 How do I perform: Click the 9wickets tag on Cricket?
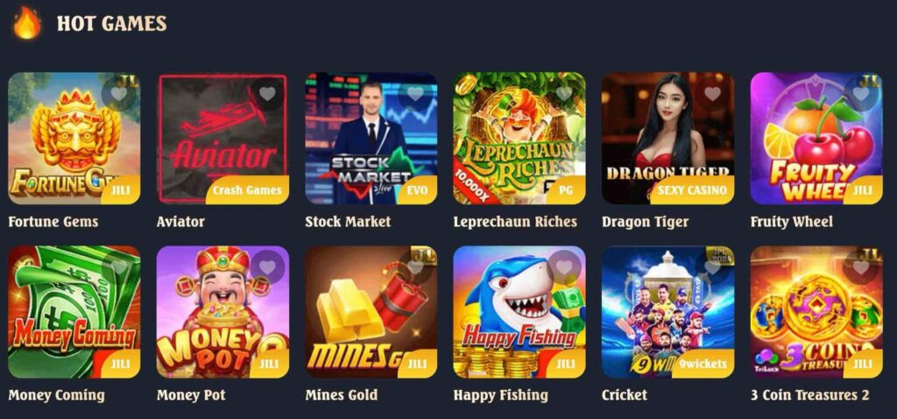click(x=703, y=364)
